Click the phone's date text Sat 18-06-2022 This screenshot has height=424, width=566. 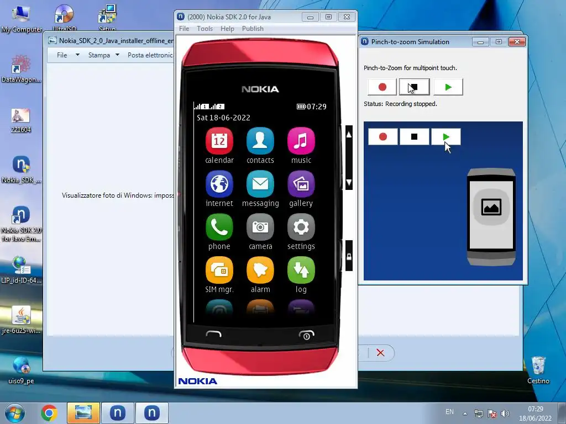[223, 118]
